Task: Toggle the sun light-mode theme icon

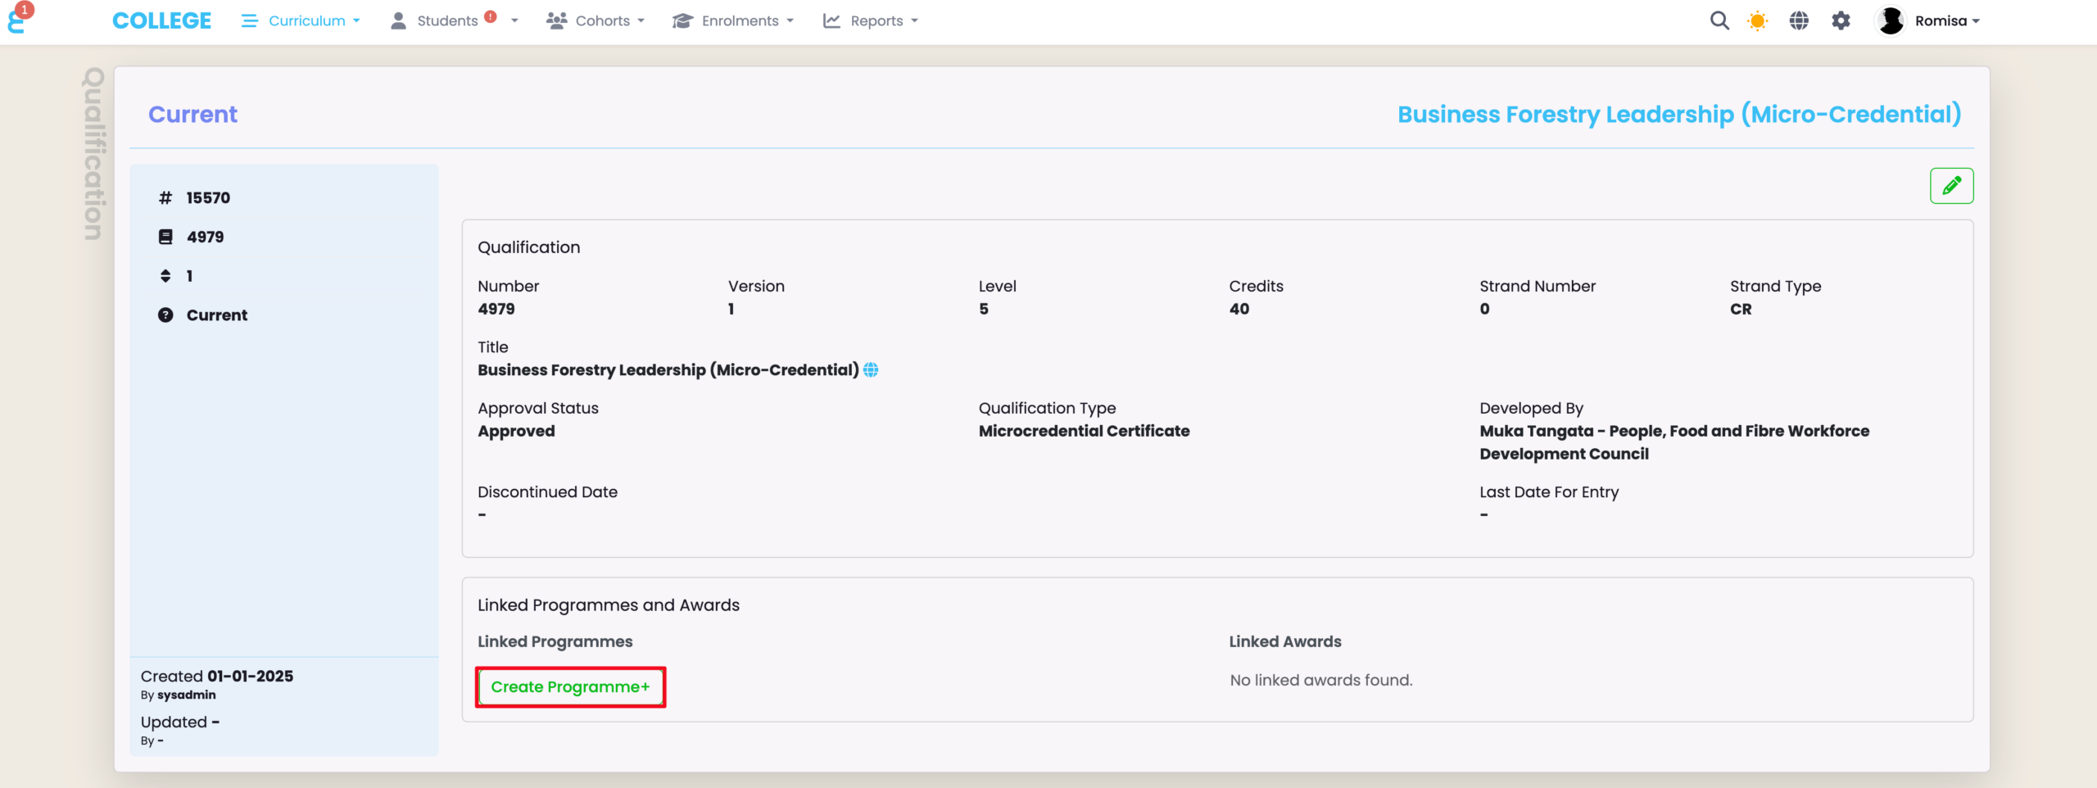Action: point(1757,21)
